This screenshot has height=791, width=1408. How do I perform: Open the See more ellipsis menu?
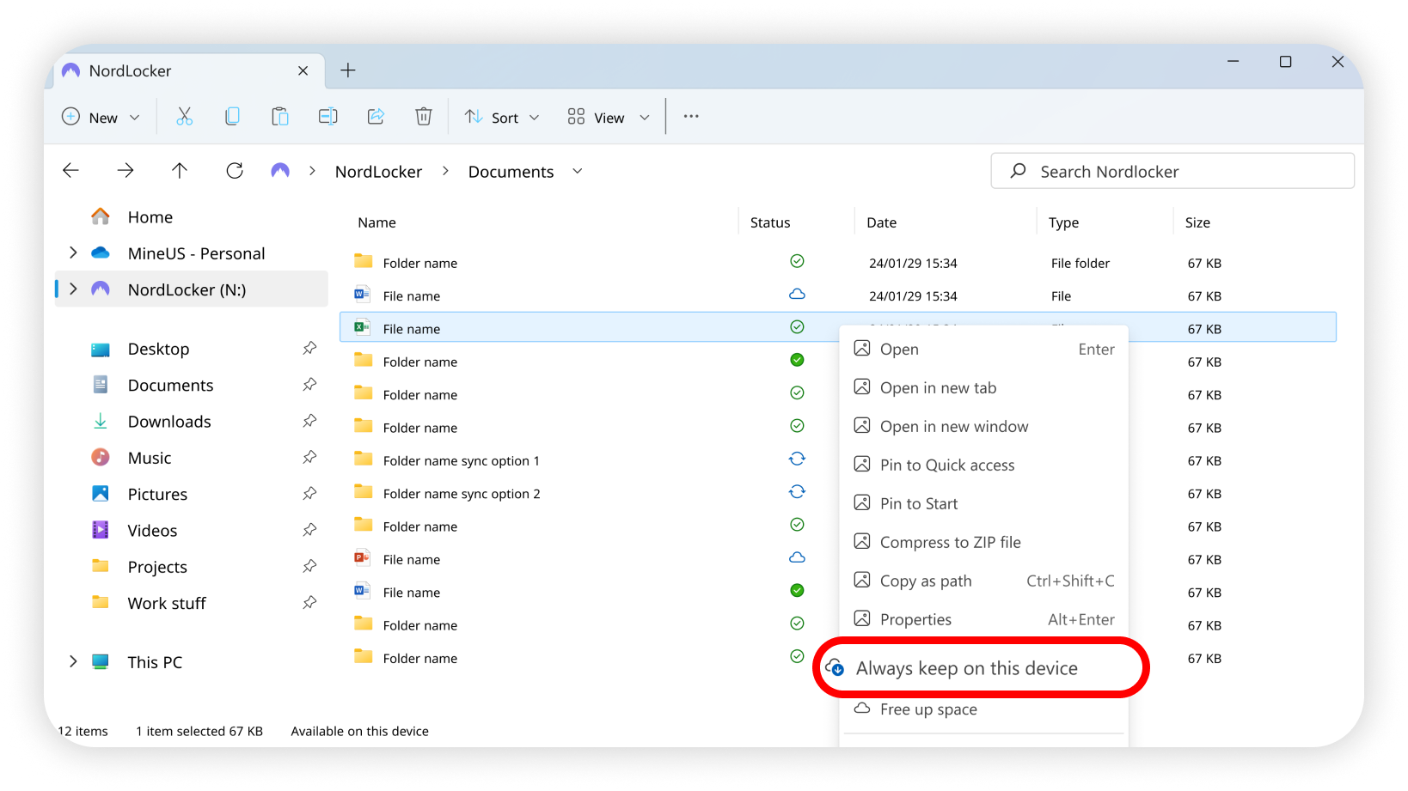(x=691, y=117)
